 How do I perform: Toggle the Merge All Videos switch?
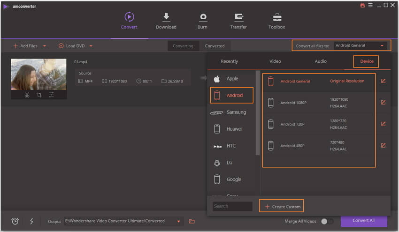[327, 221]
